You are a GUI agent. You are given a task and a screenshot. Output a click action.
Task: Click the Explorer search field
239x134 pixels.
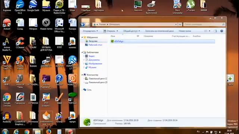click(x=204, y=24)
